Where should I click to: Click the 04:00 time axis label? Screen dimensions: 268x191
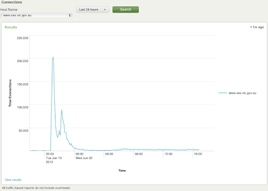tap(109, 154)
